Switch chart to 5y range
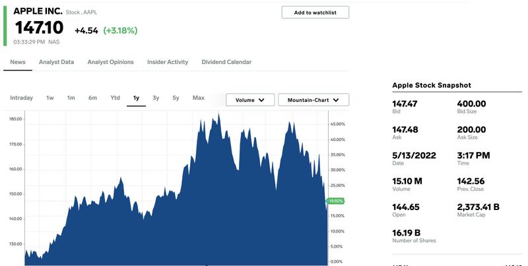Image resolution: width=528 pixels, height=266 pixels. tap(176, 97)
